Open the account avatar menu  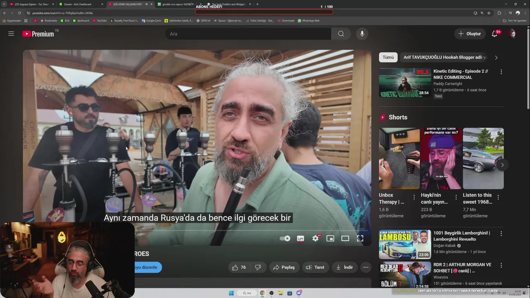(512, 34)
